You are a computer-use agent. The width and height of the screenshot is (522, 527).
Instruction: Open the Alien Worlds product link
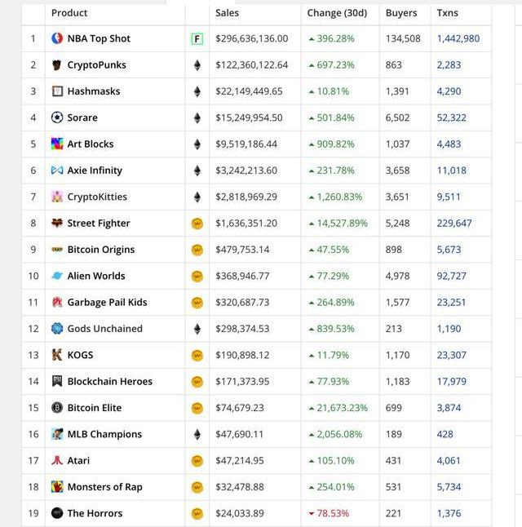[x=96, y=276]
